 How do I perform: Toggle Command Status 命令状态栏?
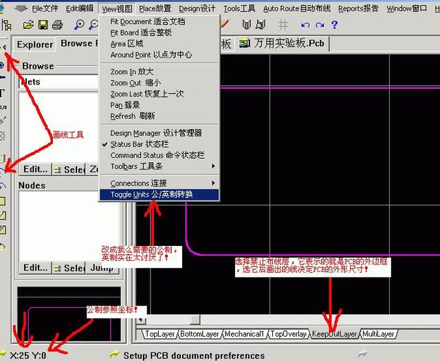point(159,155)
